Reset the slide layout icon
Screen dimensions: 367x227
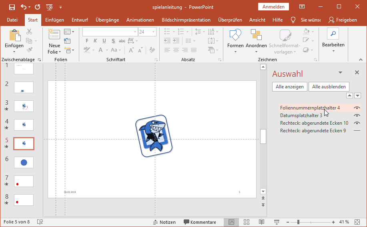pyautogui.click(x=67, y=41)
